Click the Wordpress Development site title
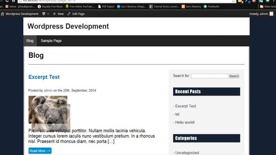Viewport: 276px width, 155px height. (x=68, y=26)
